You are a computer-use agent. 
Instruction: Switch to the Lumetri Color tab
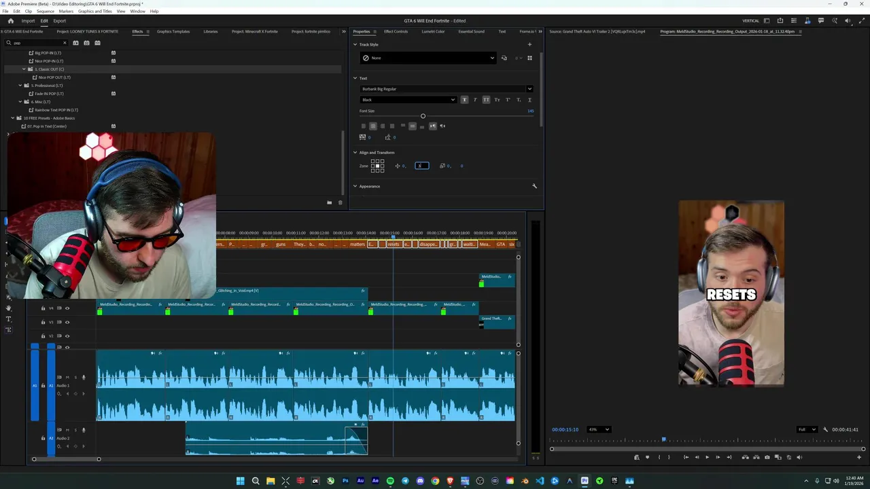(433, 31)
